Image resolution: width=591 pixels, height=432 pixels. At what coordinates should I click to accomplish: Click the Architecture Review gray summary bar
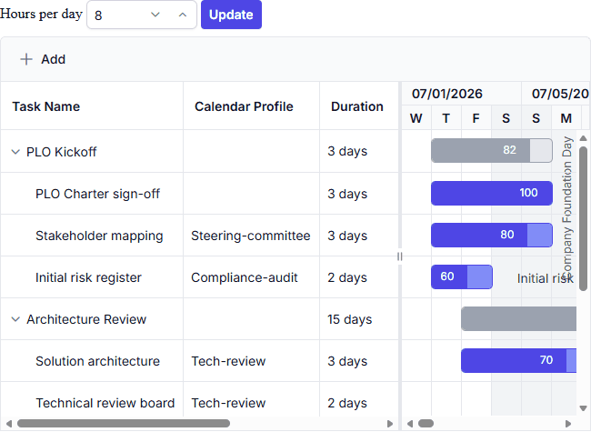(x=518, y=318)
